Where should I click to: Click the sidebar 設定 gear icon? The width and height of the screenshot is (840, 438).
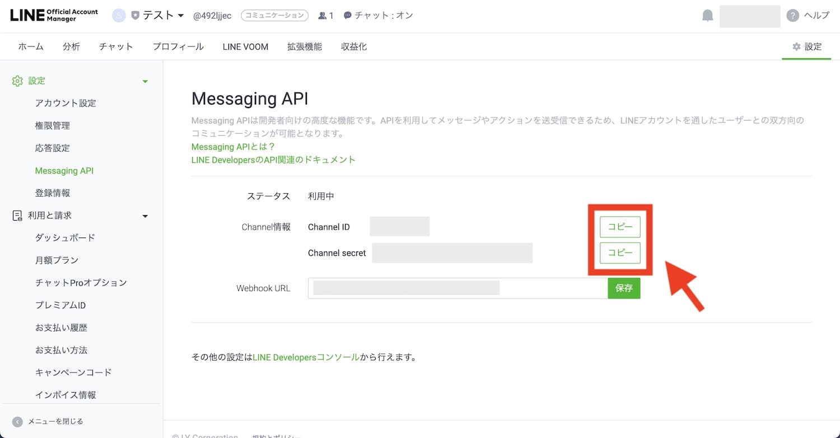pos(17,81)
